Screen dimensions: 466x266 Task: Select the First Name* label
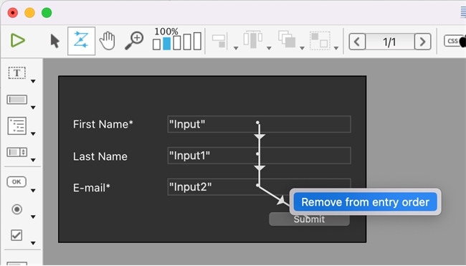click(103, 124)
